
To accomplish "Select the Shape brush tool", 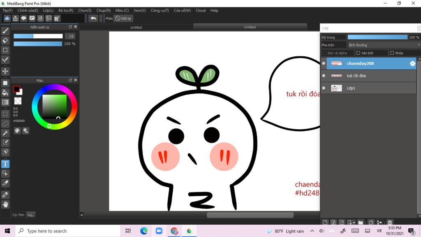I will click(5, 50).
